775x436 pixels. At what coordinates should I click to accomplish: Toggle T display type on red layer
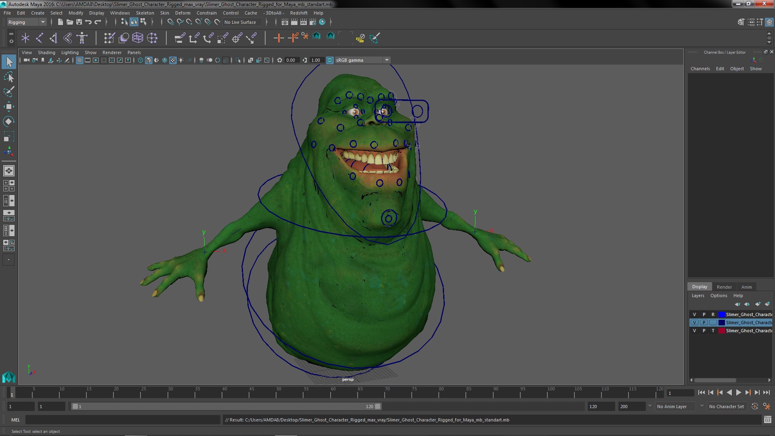(713, 331)
